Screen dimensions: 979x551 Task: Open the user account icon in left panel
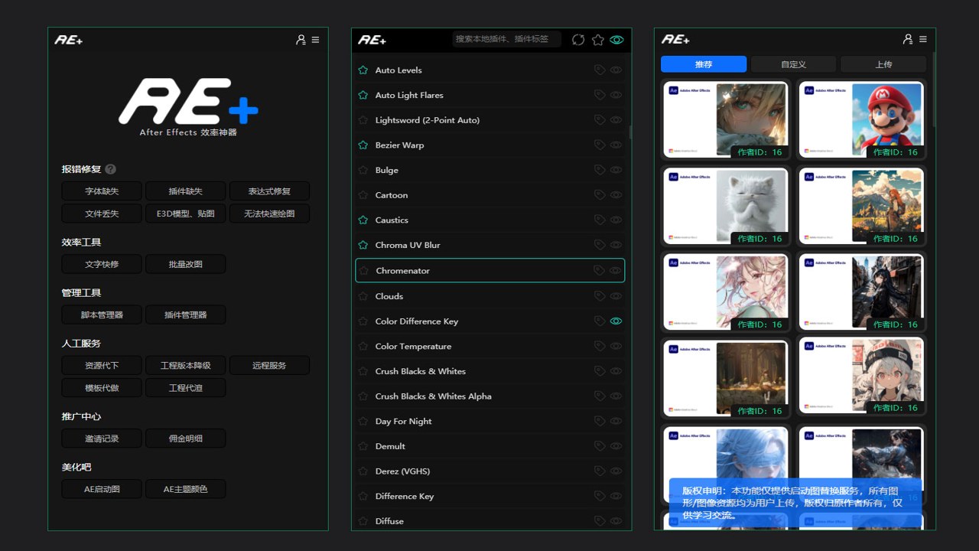click(x=301, y=40)
